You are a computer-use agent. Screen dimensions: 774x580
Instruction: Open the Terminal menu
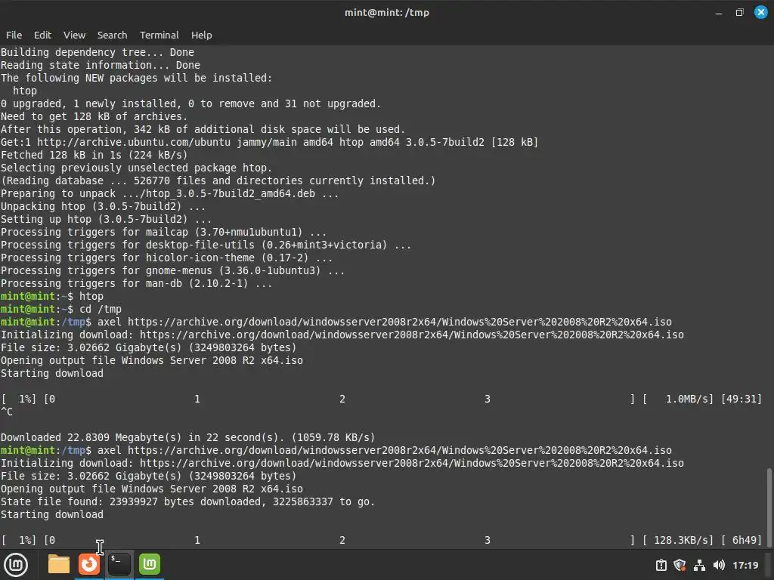159,35
